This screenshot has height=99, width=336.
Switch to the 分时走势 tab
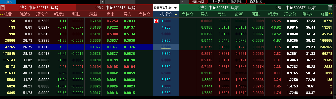coord(198,2)
